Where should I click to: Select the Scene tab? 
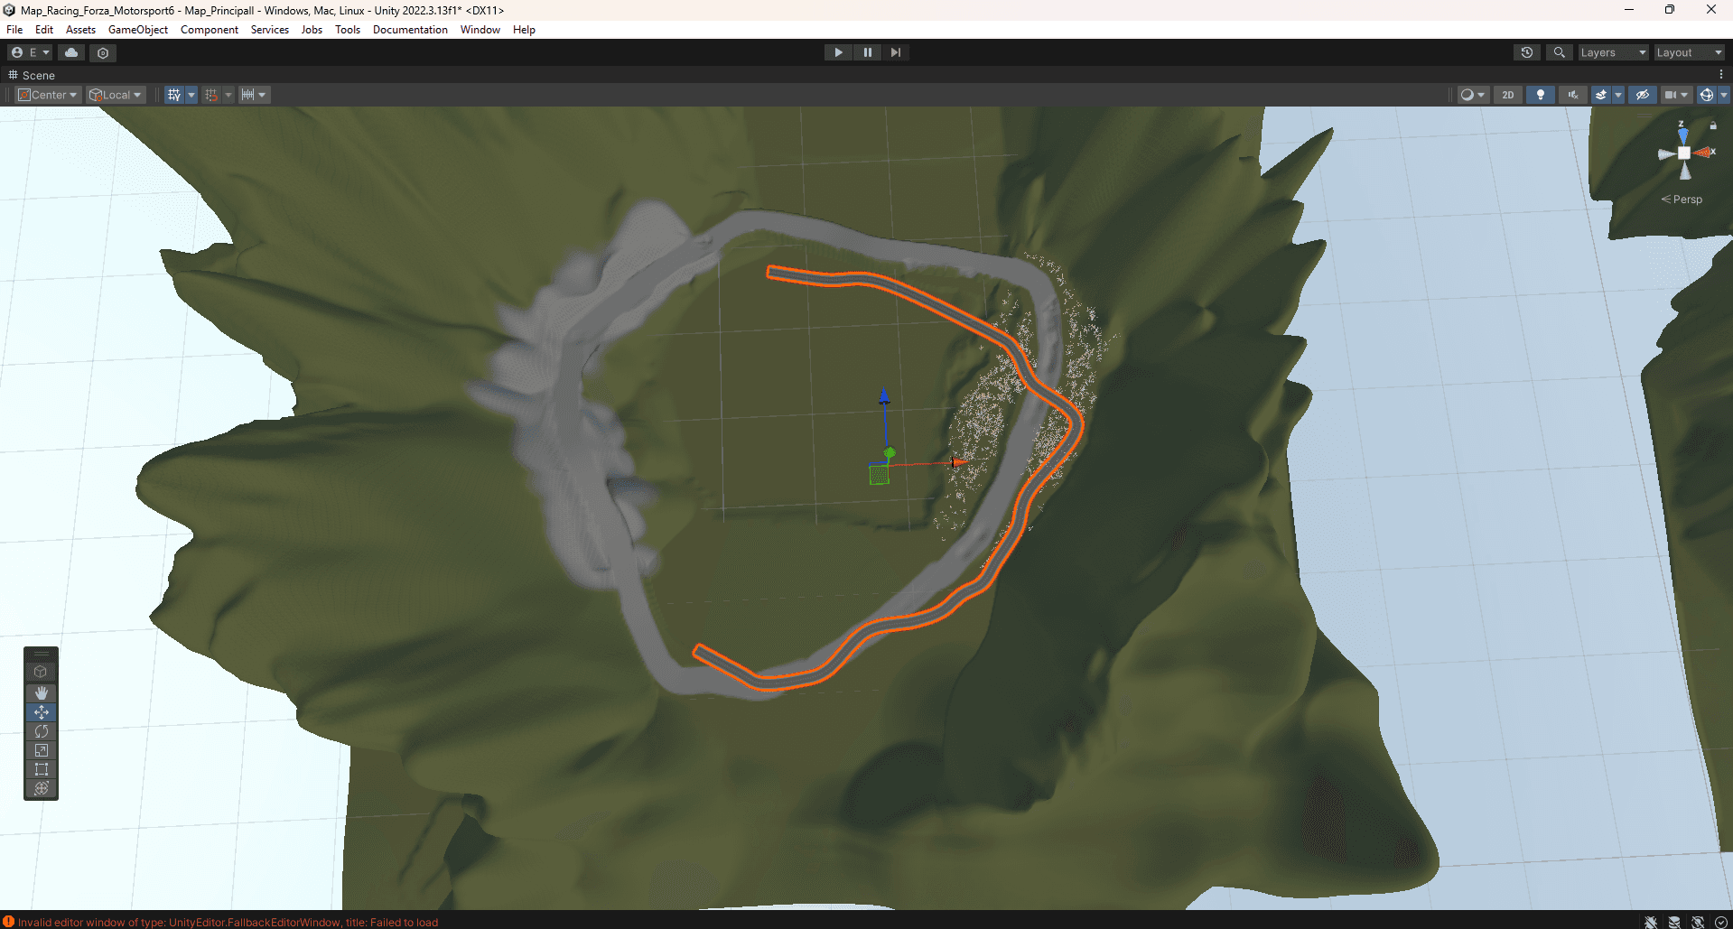coord(32,75)
